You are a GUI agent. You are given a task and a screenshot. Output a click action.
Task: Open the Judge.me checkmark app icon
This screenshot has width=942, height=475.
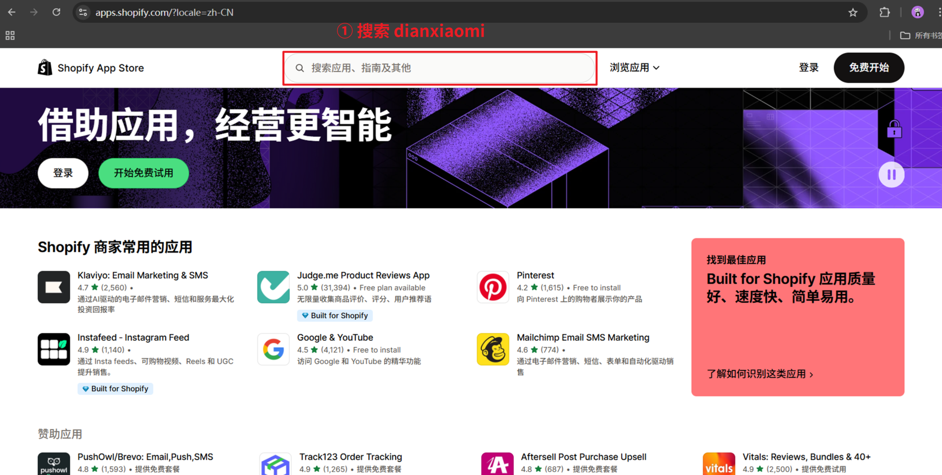(x=273, y=287)
